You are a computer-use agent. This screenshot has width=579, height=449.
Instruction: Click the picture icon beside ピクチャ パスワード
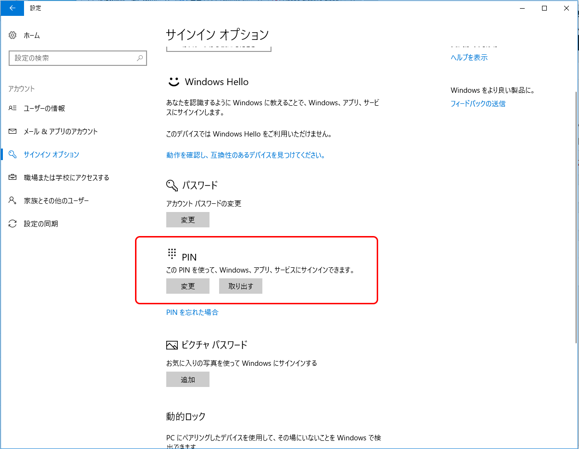tap(172, 345)
